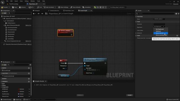Expand the Camera variables category
180x101 pixels.
[x=1, y=85]
